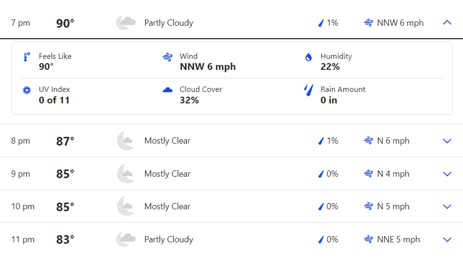463x260 pixels.
Task: Expand the 8 pm forecast row
Action: 447,141
